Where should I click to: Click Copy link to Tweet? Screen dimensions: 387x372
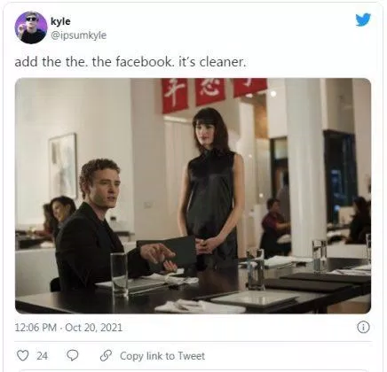(162, 356)
